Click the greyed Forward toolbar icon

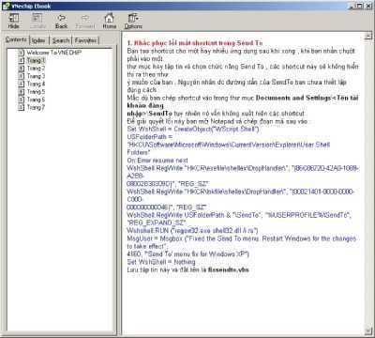point(85,18)
